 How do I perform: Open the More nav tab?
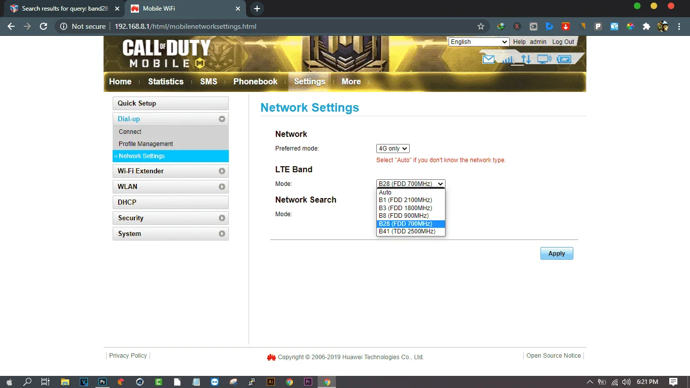[351, 81]
